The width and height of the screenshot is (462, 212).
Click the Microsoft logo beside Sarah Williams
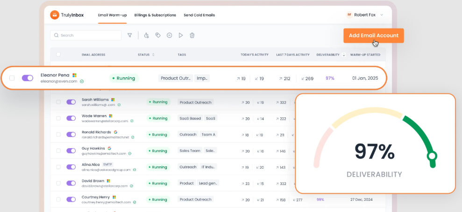(x=113, y=100)
